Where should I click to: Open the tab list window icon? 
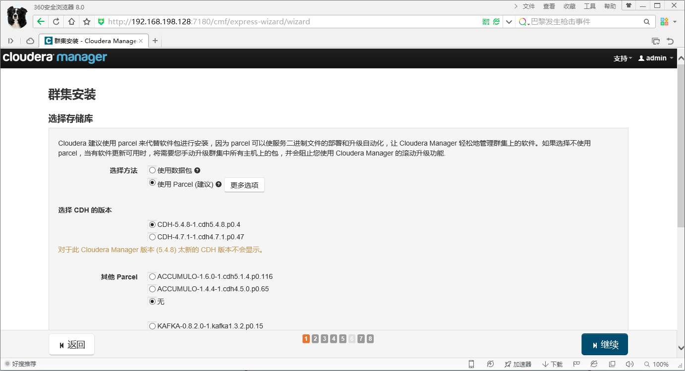[x=656, y=41]
